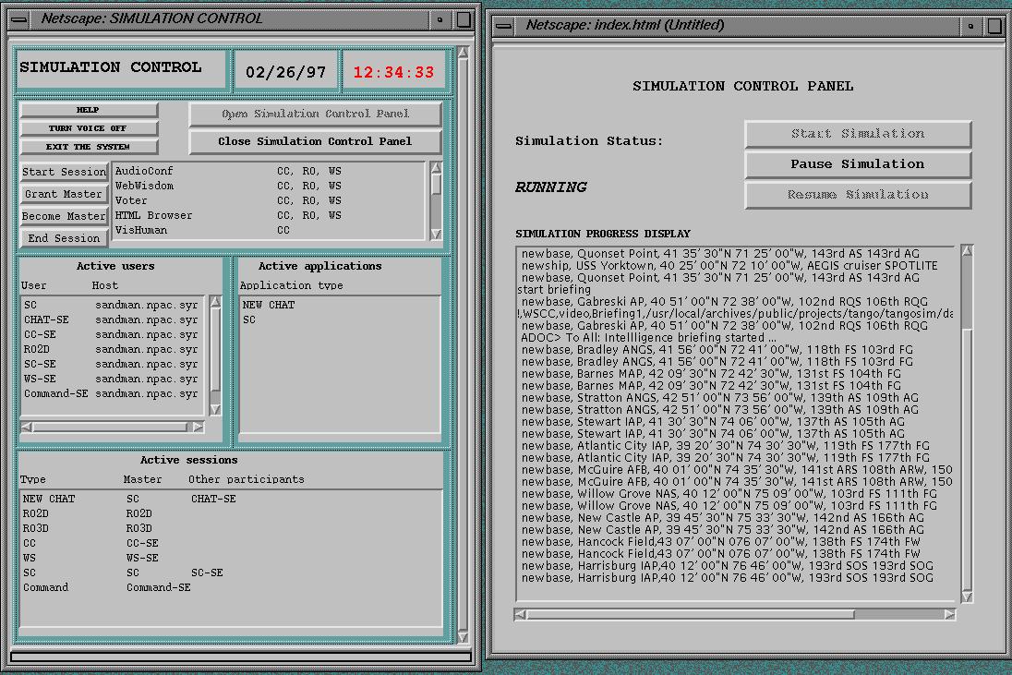Click progress display scroll left arrow
Image resolution: width=1012 pixels, height=675 pixels.
pos(520,614)
